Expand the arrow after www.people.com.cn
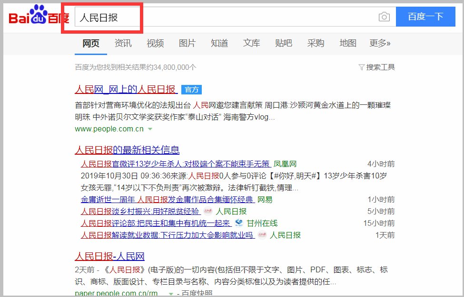Viewport: 464px width, 297px height. click(x=150, y=129)
